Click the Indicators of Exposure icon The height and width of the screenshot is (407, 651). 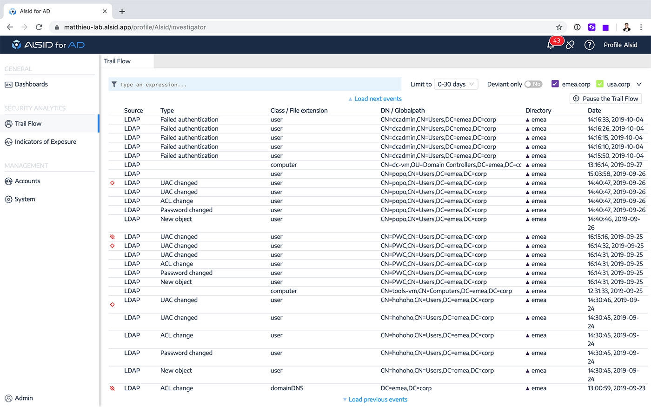point(8,142)
